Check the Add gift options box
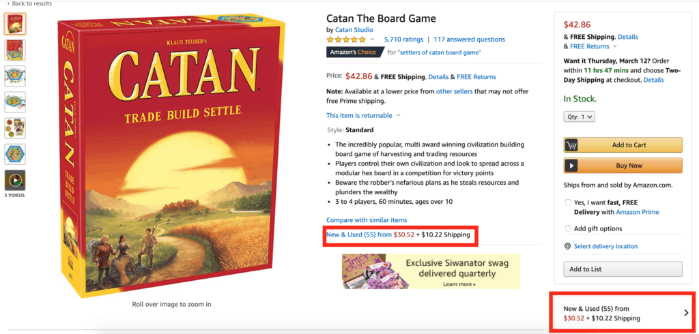Viewport: 699px width, 334px height. tap(568, 228)
